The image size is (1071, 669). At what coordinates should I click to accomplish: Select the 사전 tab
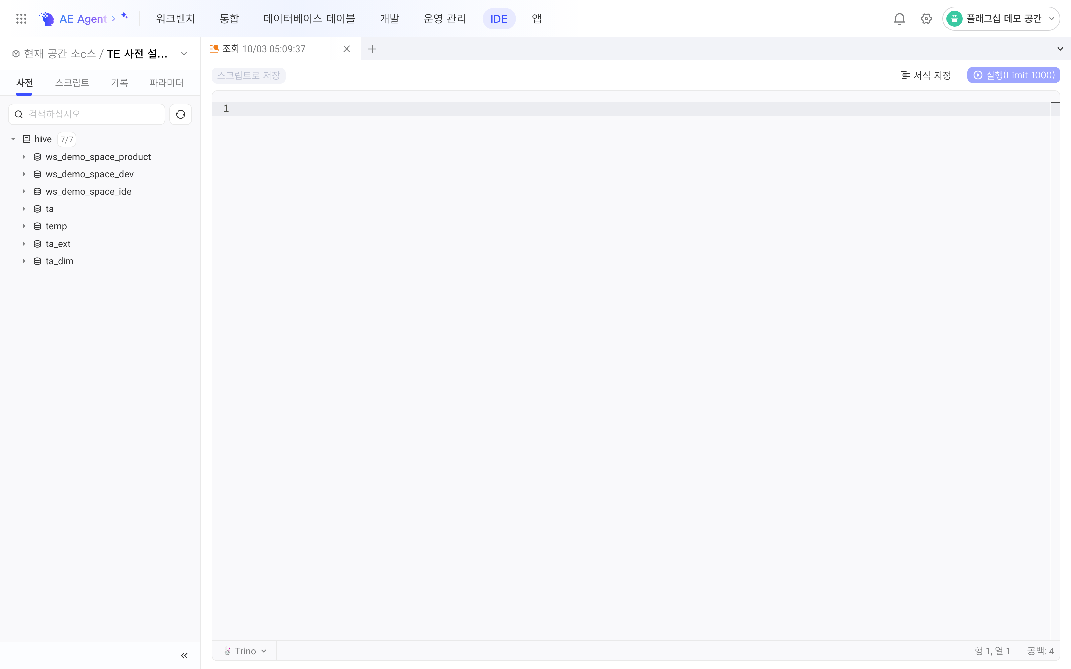tap(25, 83)
